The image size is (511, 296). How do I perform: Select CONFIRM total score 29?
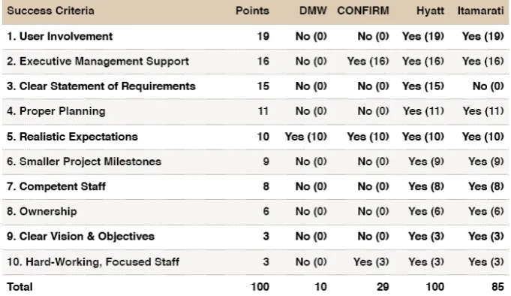(x=383, y=286)
